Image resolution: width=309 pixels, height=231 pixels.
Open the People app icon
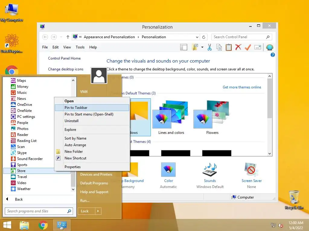click(x=13, y=123)
